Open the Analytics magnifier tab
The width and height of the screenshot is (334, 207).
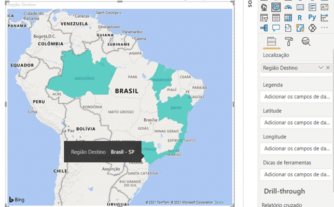pos(306,42)
